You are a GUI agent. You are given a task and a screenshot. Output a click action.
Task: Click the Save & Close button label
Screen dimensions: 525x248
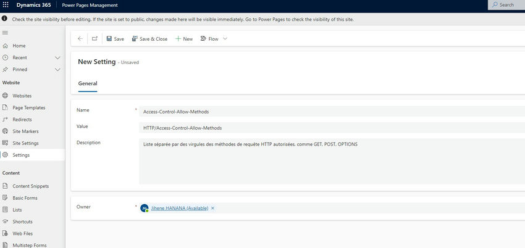tap(153, 39)
